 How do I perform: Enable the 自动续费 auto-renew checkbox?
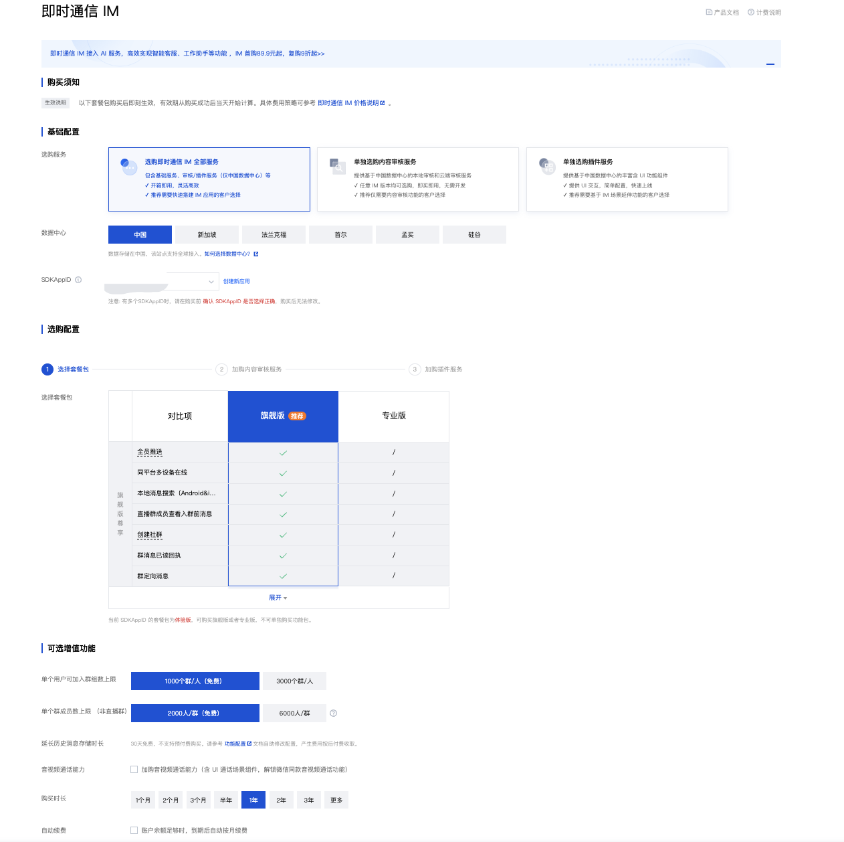[134, 831]
